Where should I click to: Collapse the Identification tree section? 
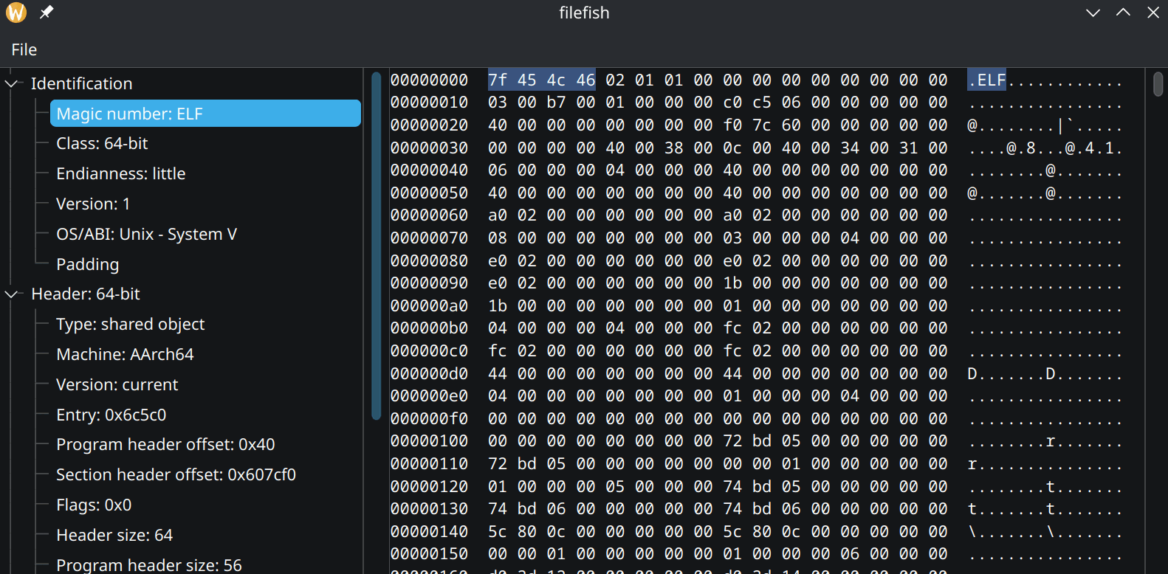[x=11, y=83]
